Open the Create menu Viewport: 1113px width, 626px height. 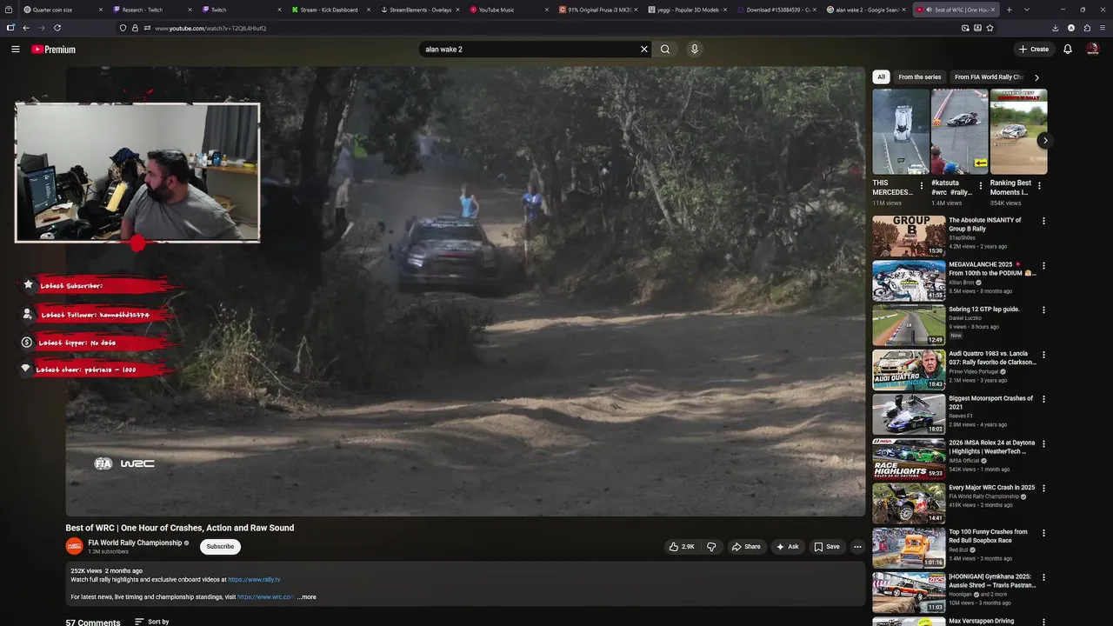tap(1034, 50)
